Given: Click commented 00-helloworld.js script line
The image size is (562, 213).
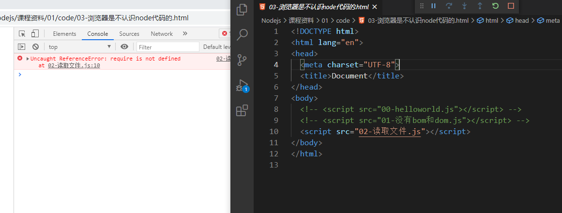Looking at the screenshot, I should click(411, 109).
